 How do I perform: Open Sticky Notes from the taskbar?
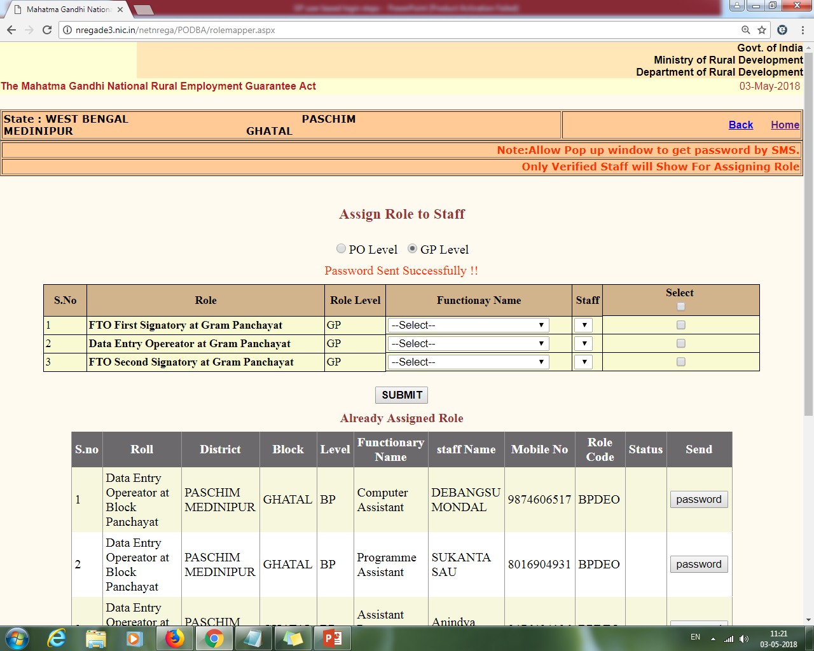pos(293,638)
